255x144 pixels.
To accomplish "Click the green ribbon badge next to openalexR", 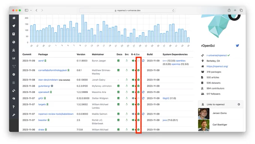I will (51, 92).
